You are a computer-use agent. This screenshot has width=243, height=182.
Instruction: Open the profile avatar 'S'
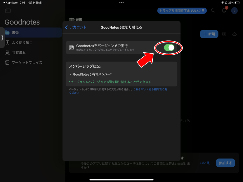[x=234, y=11]
